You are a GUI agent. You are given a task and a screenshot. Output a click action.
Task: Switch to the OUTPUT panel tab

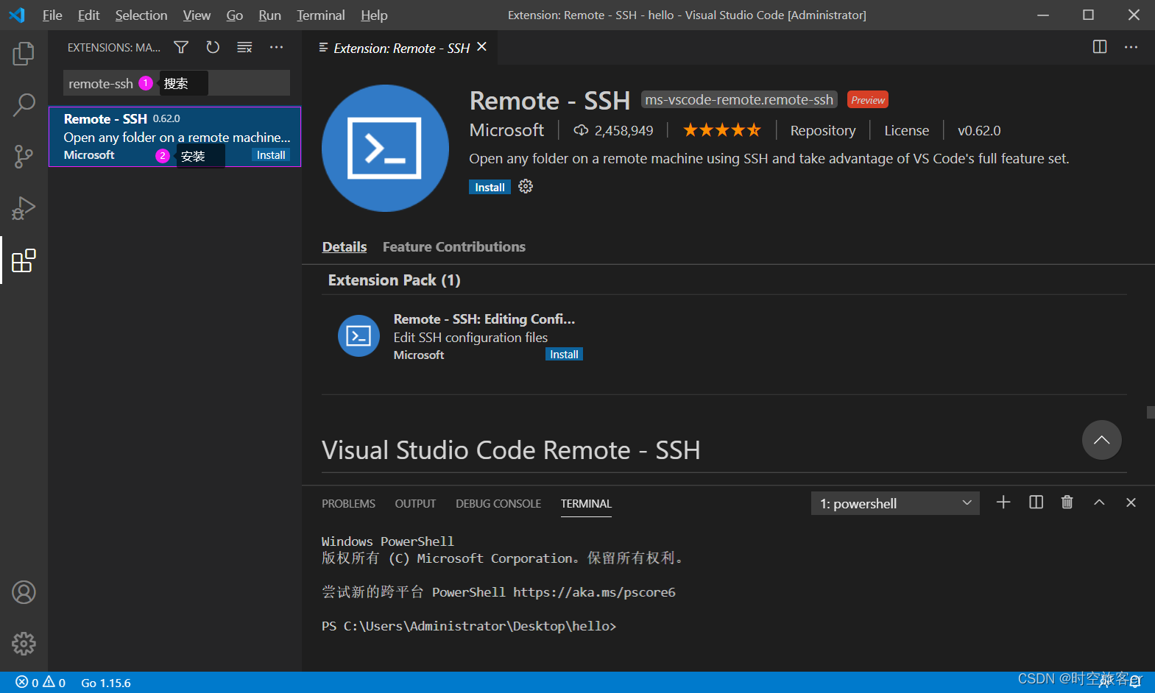click(x=415, y=504)
